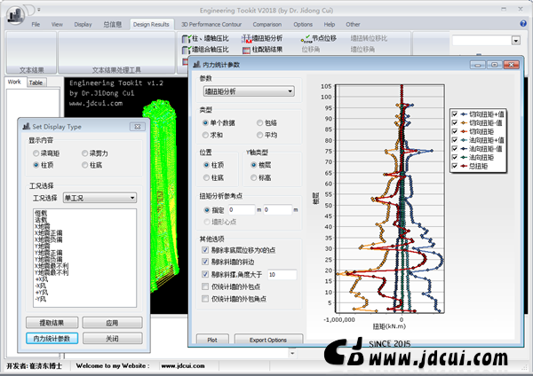533x376 pixels.
Task: Select the 梁弯矩 radio button
Action: [x=36, y=153]
